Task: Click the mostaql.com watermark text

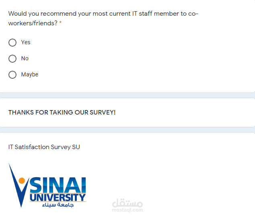Action: (127, 210)
